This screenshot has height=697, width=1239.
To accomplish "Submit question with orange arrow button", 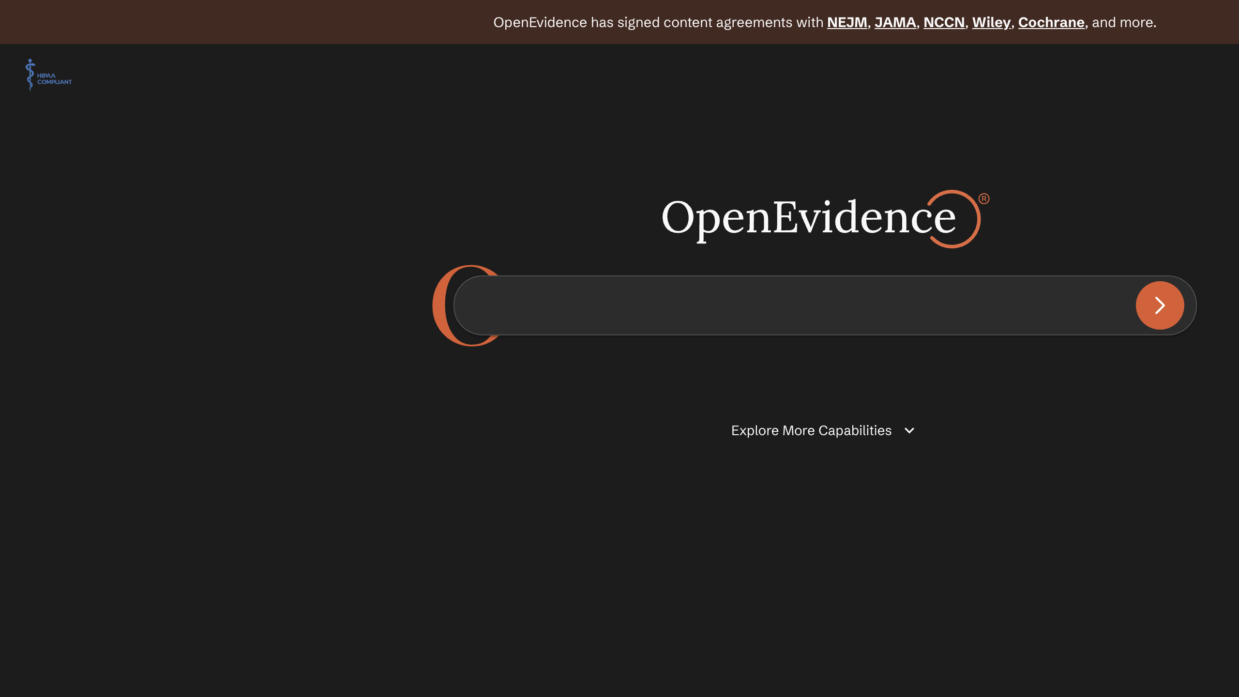I will pos(1160,305).
